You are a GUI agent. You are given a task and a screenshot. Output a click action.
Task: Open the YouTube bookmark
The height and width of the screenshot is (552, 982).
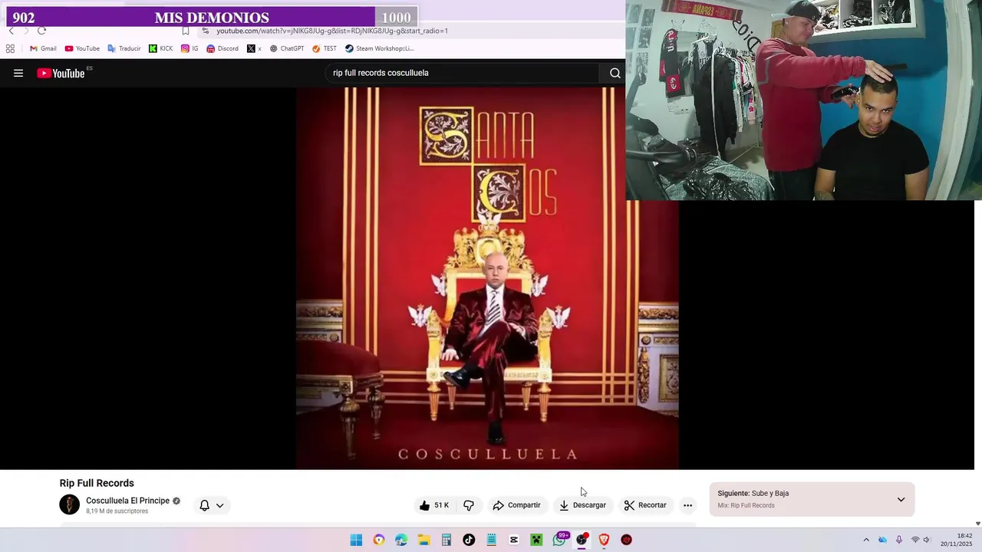pos(82,48)
